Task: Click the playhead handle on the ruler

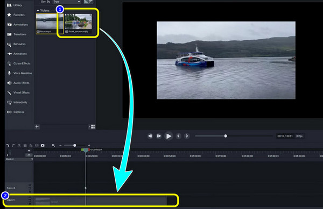Action: tap(86, 150)
